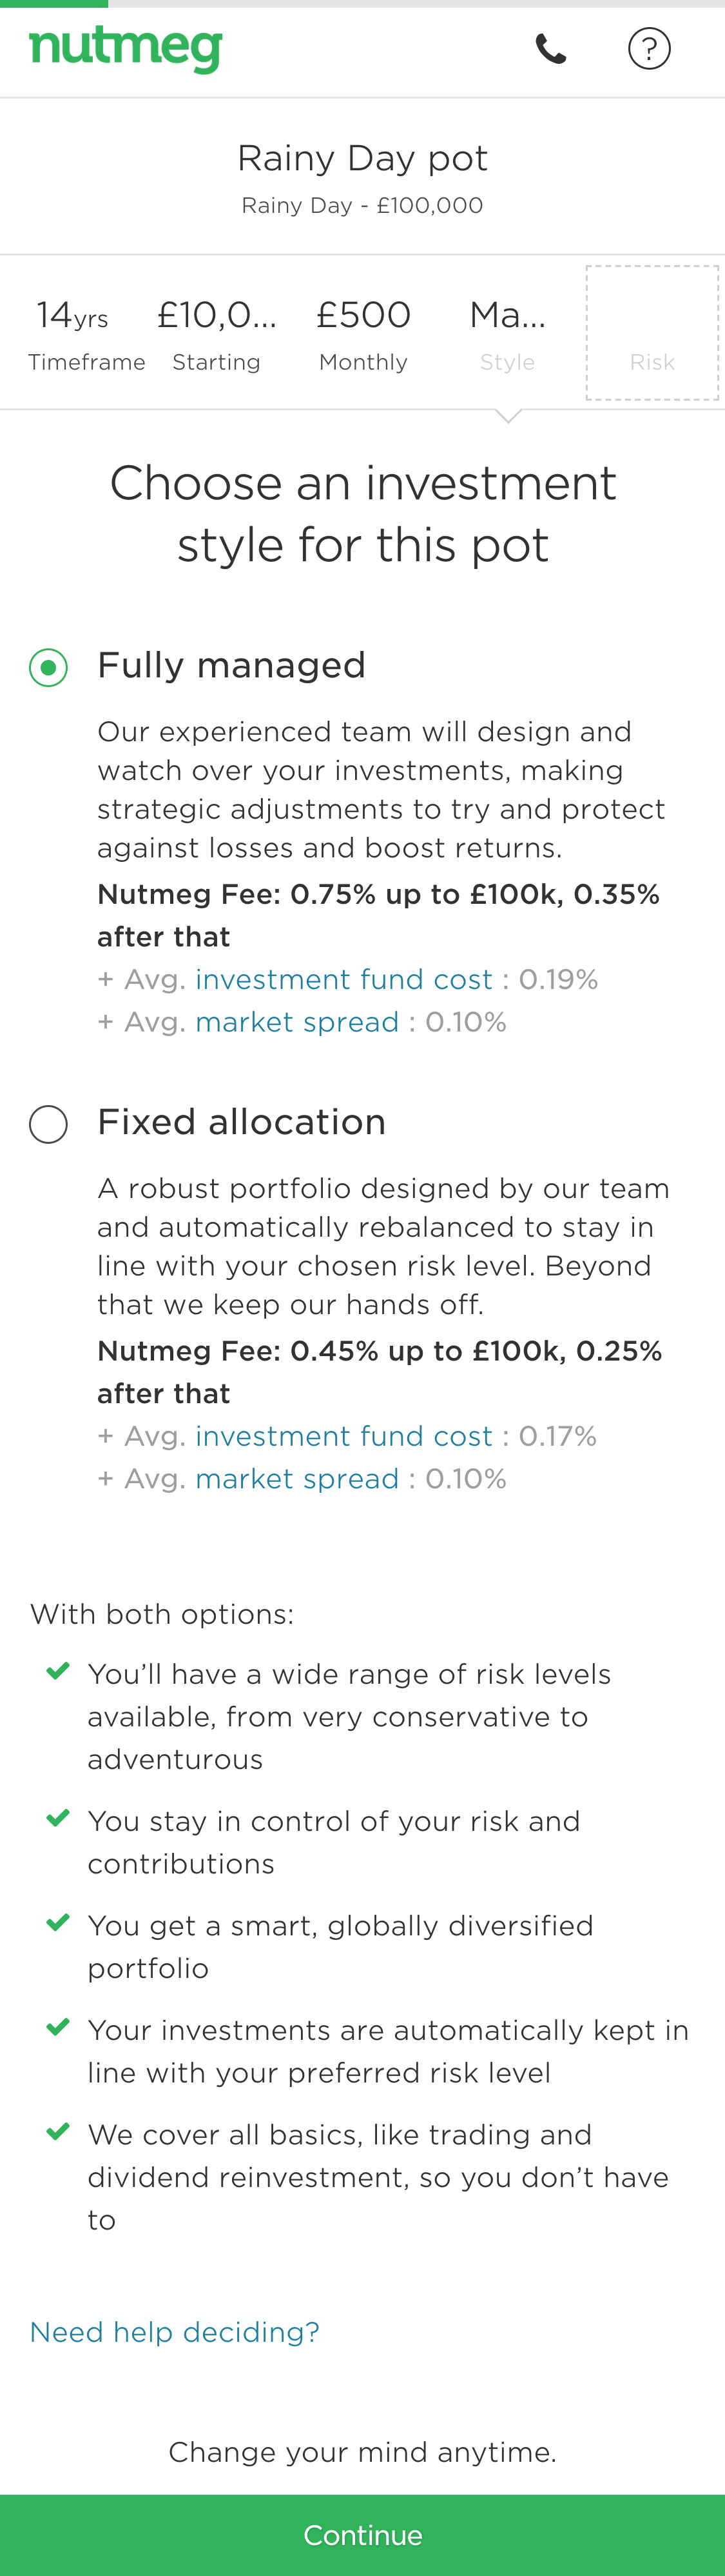Open the help question mark icon
The height and width of the screenshot is (2576, 725).
click(649, 49)
